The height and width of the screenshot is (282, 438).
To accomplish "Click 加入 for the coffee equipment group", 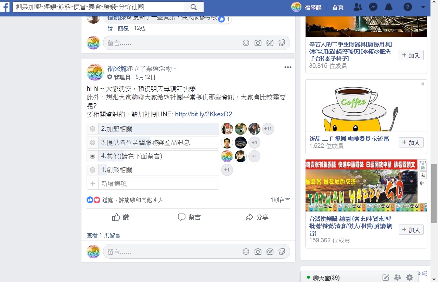I will click(x=411, y=142).
